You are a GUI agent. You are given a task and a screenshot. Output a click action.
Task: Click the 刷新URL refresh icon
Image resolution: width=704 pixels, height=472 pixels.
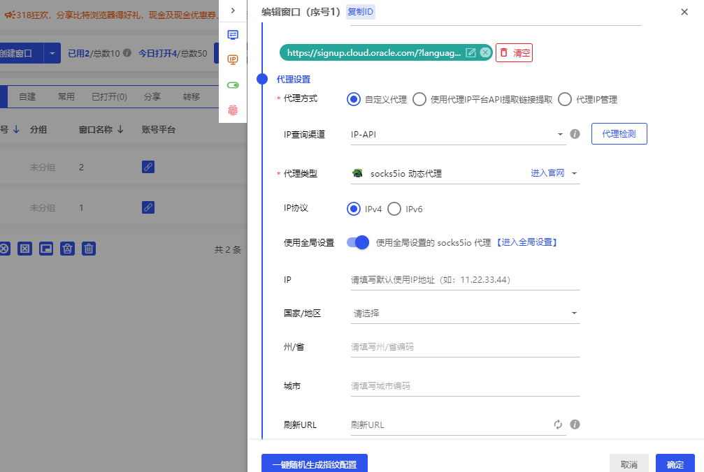point(558,425)
